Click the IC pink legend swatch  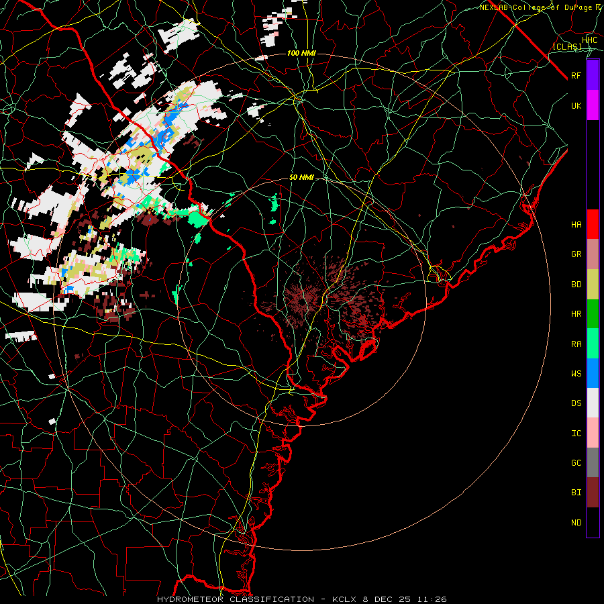click(593, 433)
